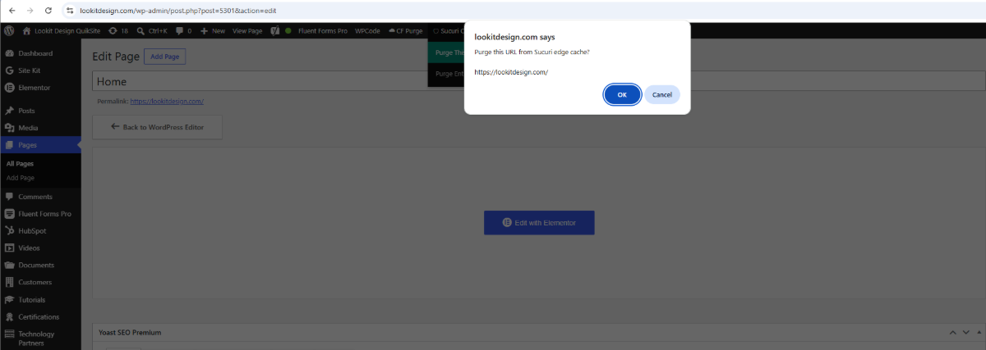Image resolution: width=986 pixels, height=350 pixels.
Task: Click the HubSpot sprocket icon
Action: (x=9, y=231)
